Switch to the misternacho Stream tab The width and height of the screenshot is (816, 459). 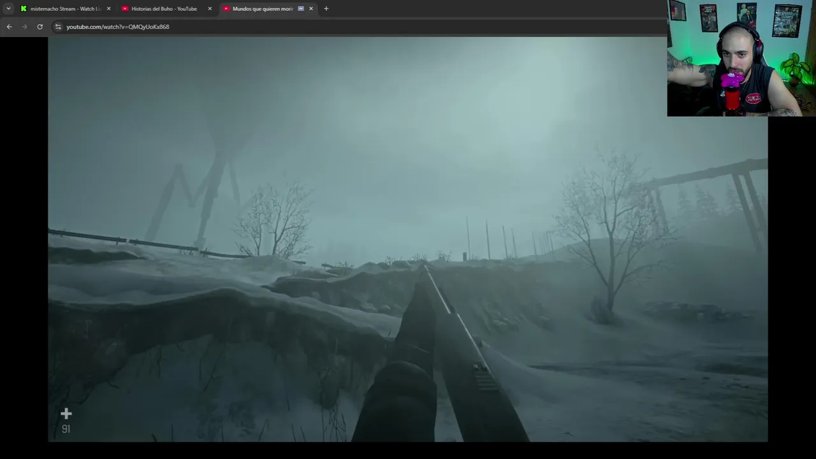[x=66, y=9]
